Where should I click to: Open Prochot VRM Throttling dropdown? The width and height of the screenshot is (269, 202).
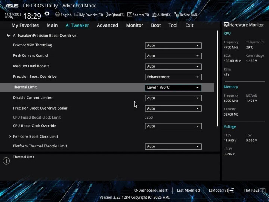173,45
